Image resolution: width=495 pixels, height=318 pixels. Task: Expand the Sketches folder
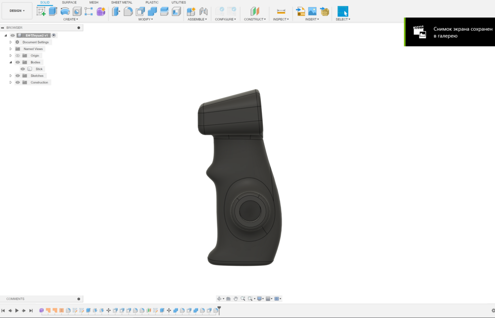(10, 75)
